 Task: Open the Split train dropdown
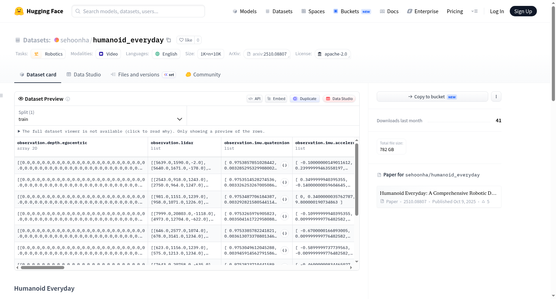point(100,116)
